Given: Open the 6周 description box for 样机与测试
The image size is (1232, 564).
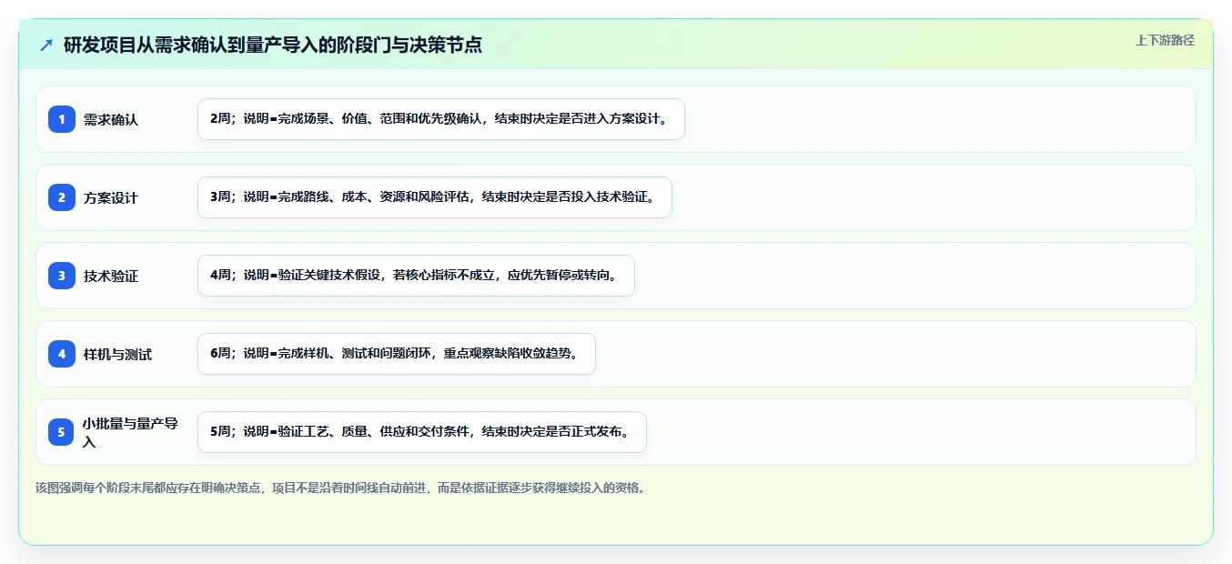Looking at the screenshot, I should [x=397, y=354].
